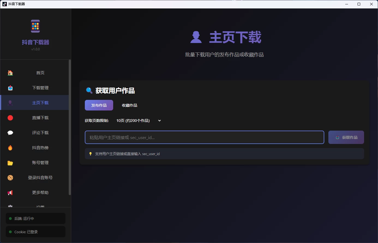Image resolution: width=378 pixels, height=243 pixels.
Task: Click the TikTok icon in the title bar
Action: (x=4, y=4)
